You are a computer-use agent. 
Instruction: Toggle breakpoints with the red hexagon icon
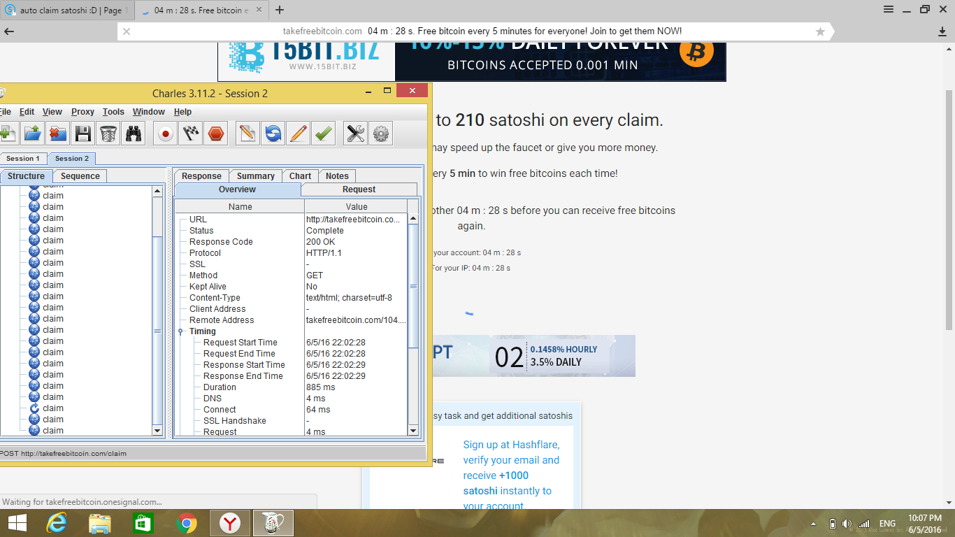click(x=216, y=134)
